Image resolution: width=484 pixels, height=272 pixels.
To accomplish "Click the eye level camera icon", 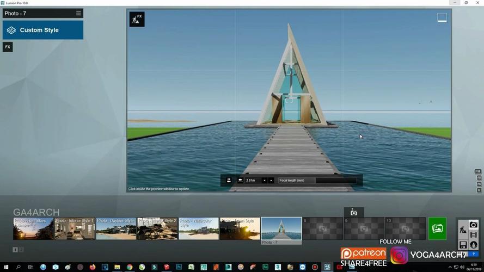I will point(229,181).
